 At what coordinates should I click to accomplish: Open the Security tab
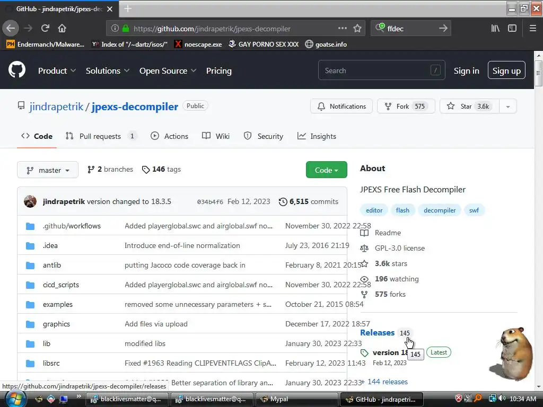263,136
